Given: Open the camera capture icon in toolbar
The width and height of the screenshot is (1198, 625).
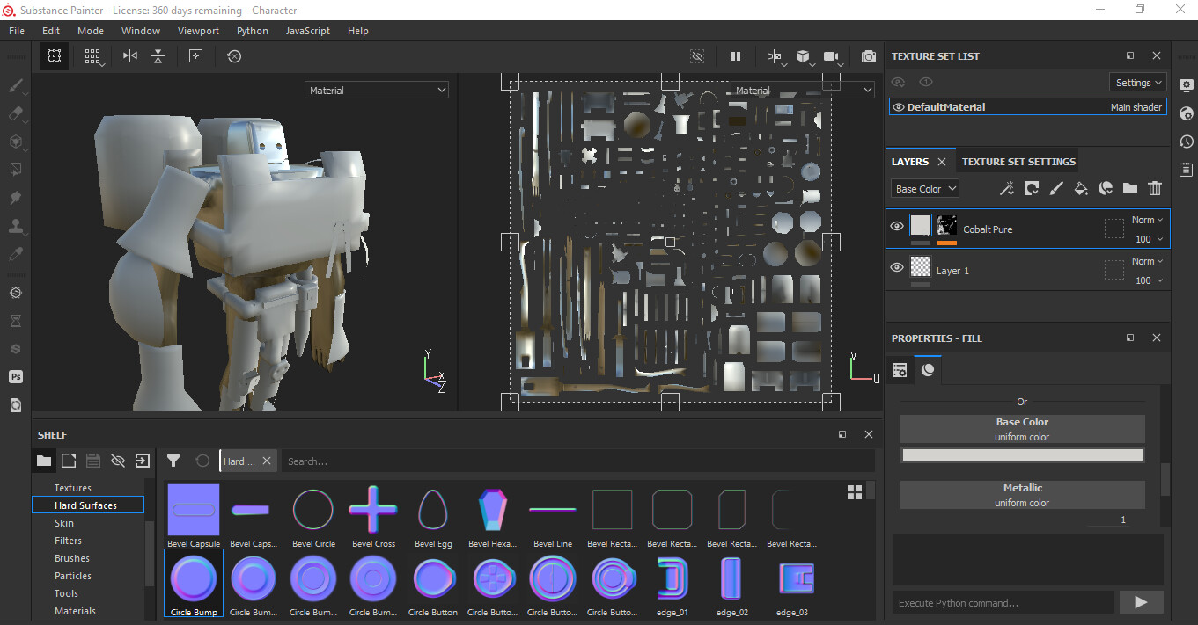Looking at the screenshot, I should (868, 55).
